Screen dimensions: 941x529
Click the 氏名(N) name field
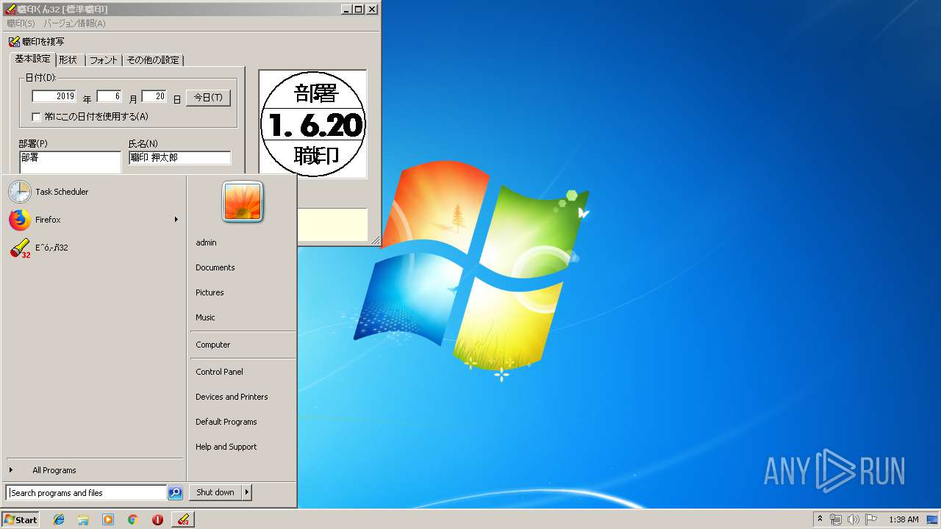(x=179, y=158)
